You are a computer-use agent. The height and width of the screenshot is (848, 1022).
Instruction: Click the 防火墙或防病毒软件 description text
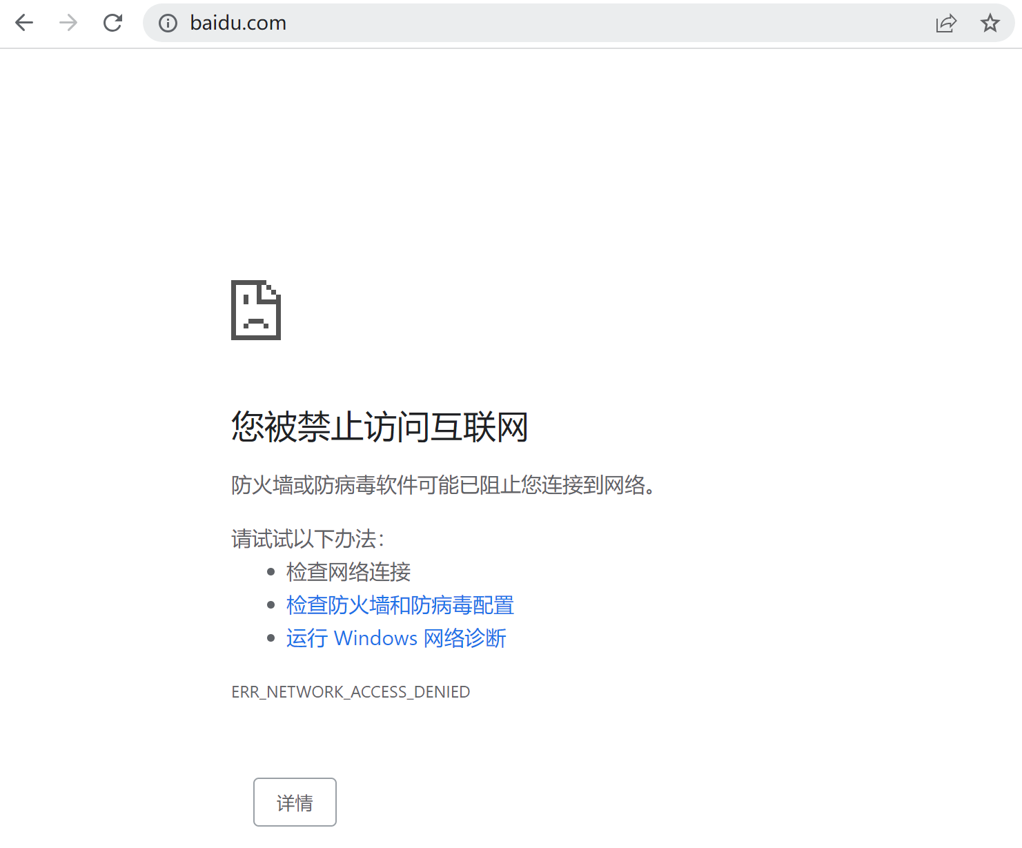[x=443, y=485]
